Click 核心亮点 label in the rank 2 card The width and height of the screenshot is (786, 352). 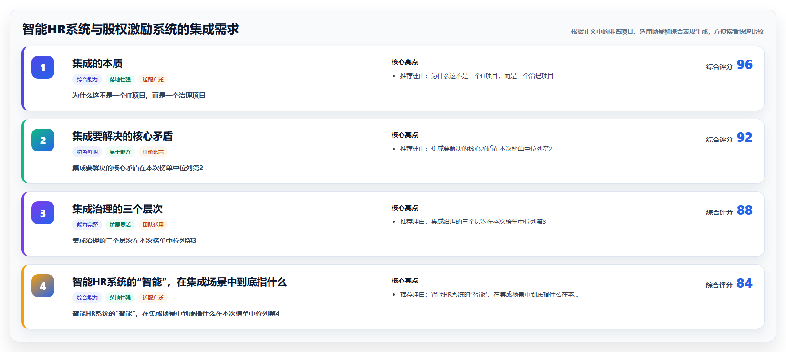[405, 135]
